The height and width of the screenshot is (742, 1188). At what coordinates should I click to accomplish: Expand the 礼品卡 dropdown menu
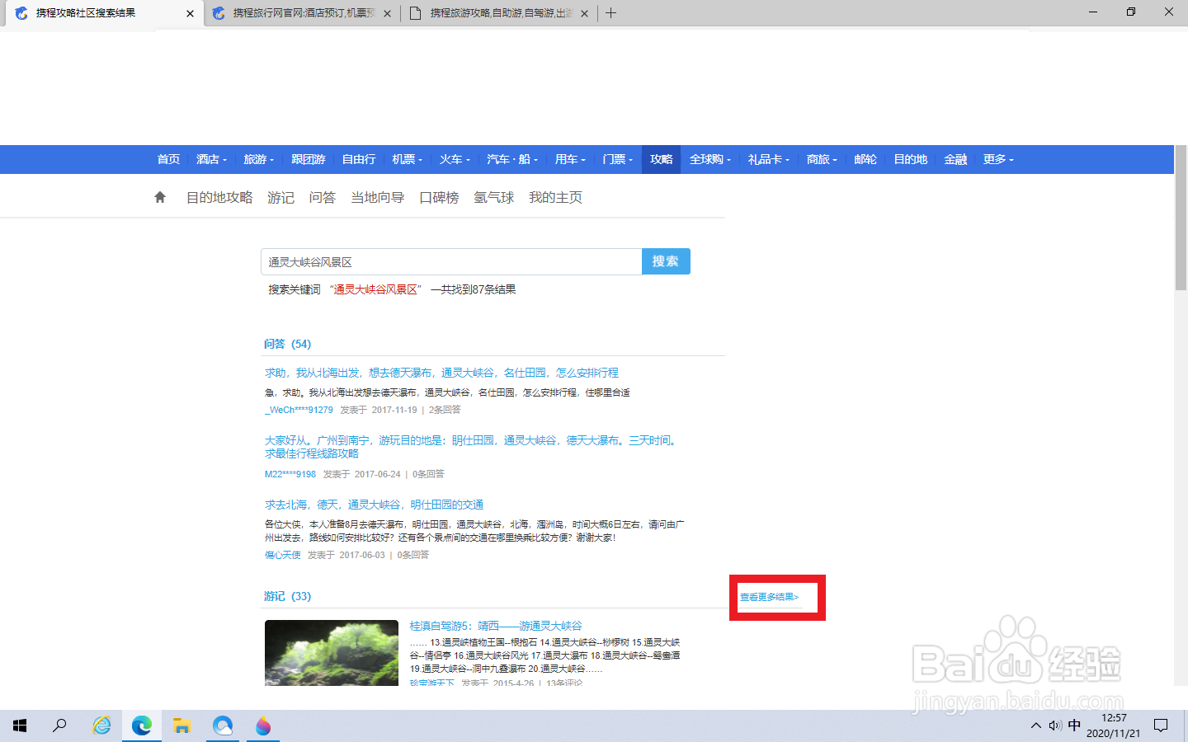(769, 159)
